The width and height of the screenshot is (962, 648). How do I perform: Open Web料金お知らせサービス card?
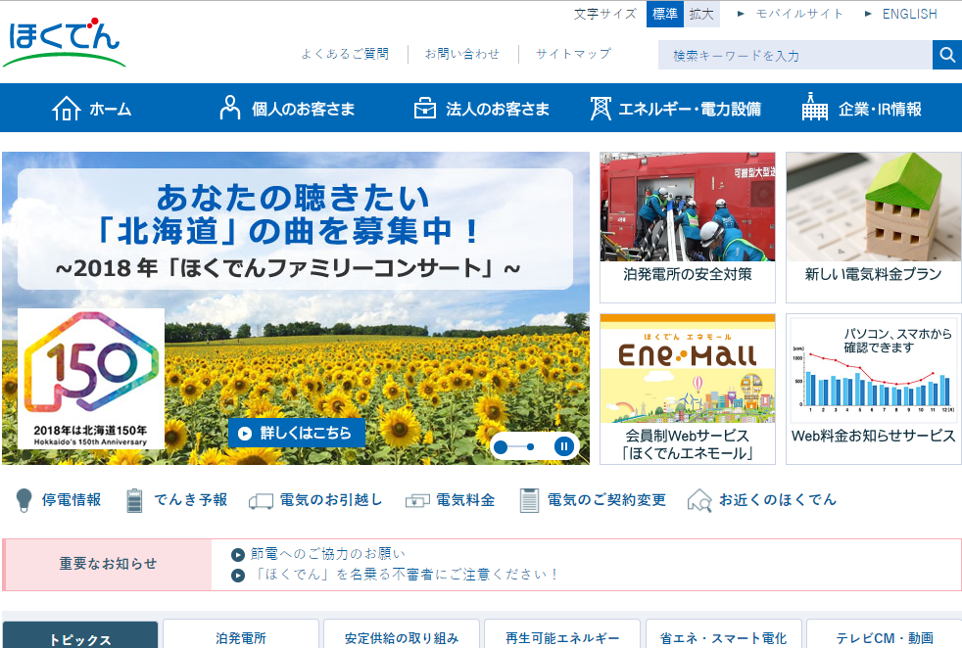[x=874, y=390]
